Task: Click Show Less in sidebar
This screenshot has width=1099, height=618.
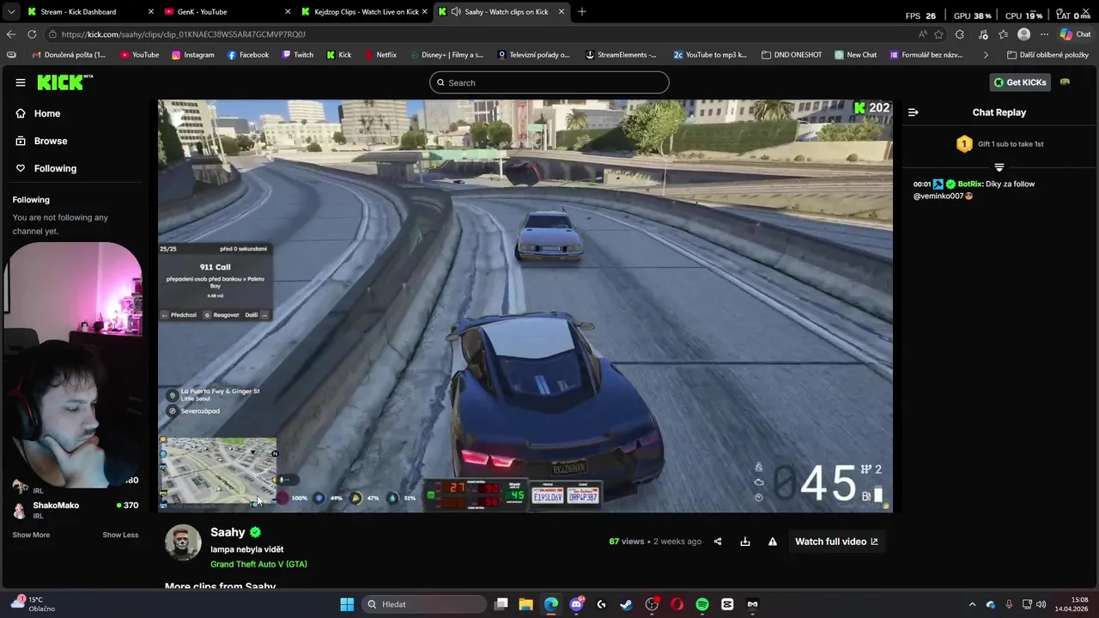Action: pyautogui.click(x=120, y=535)
